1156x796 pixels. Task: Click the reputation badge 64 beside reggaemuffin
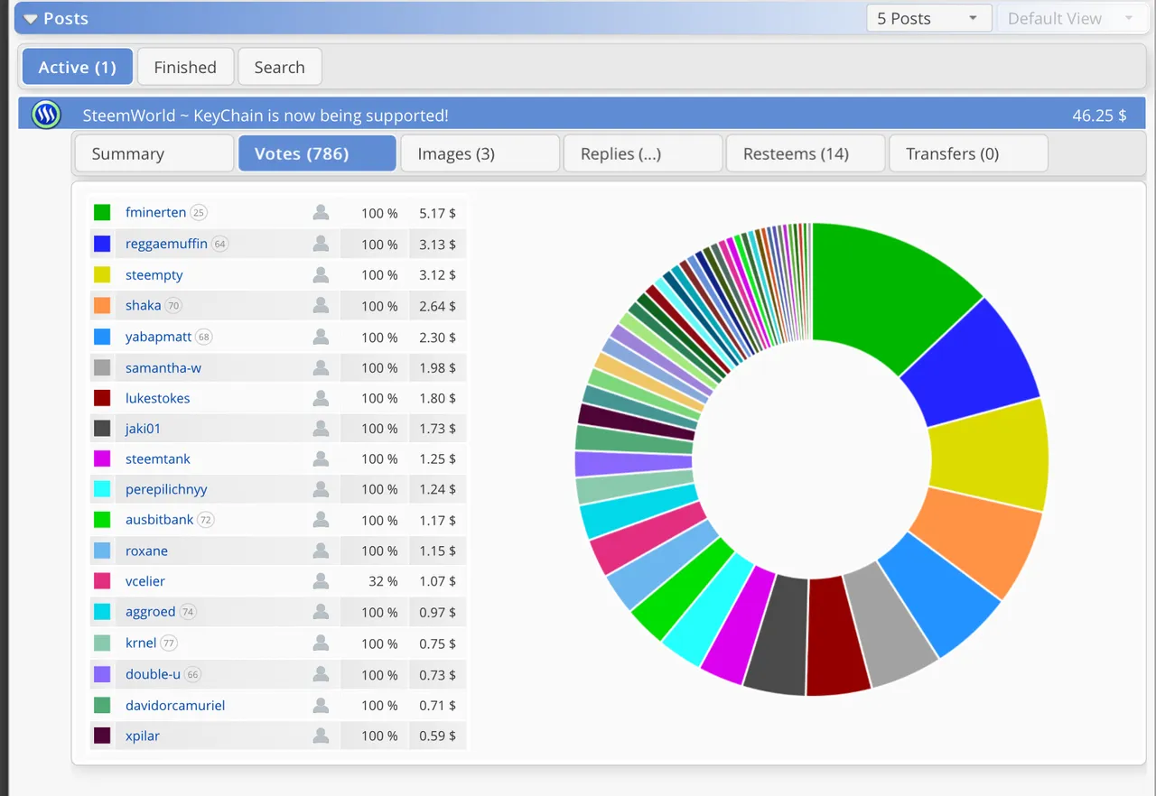pyautogui.click(x=219, y=244)
